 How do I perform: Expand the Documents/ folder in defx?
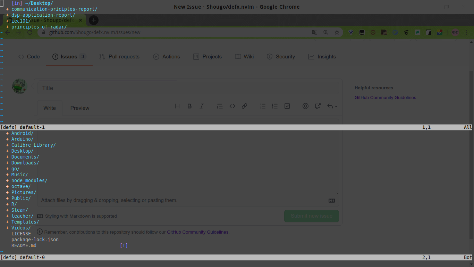coord(25,157)
